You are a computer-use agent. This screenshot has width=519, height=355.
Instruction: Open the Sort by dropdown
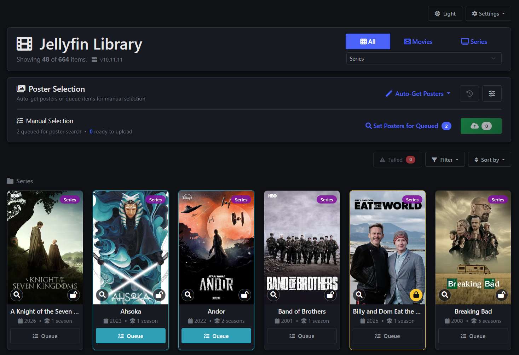490,160
